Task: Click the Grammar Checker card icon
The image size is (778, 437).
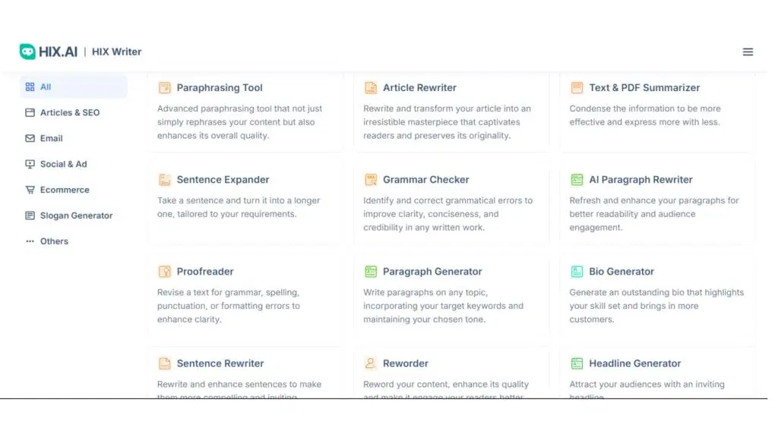Action: [x=371, y=180]
